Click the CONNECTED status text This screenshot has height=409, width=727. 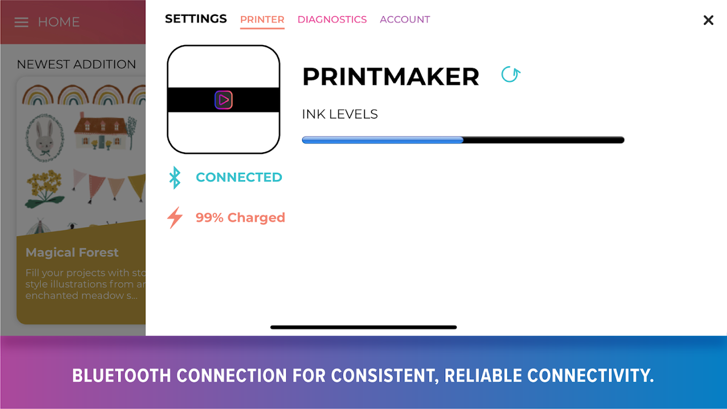pyautogui.click(x=239, y=177)
